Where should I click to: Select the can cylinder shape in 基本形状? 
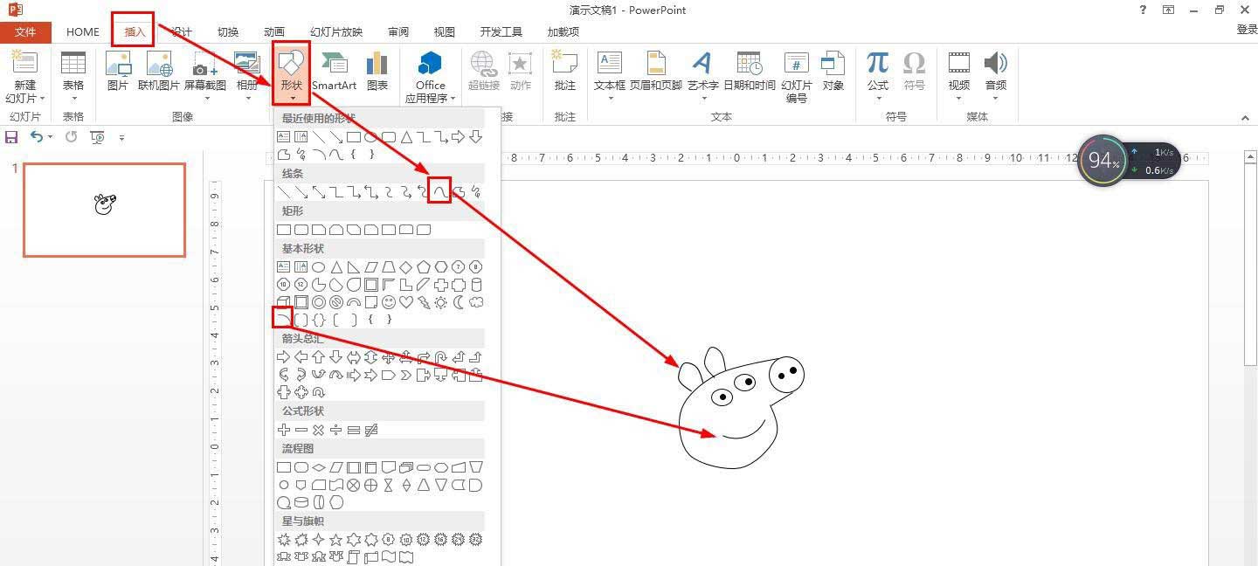(x=476, y=285)
